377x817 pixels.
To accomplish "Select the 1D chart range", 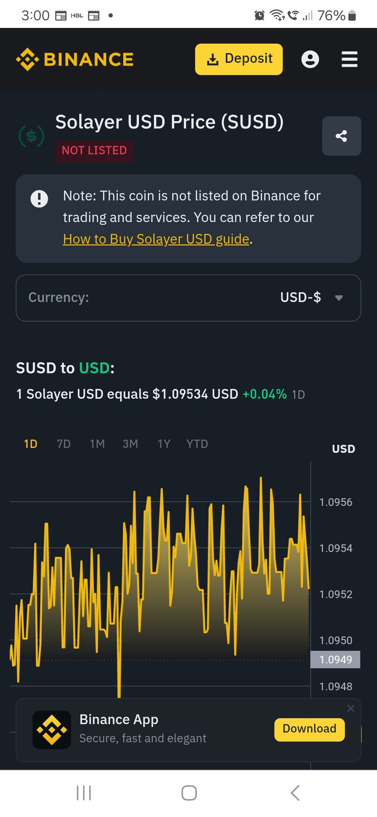I will [x=31, y=444].
